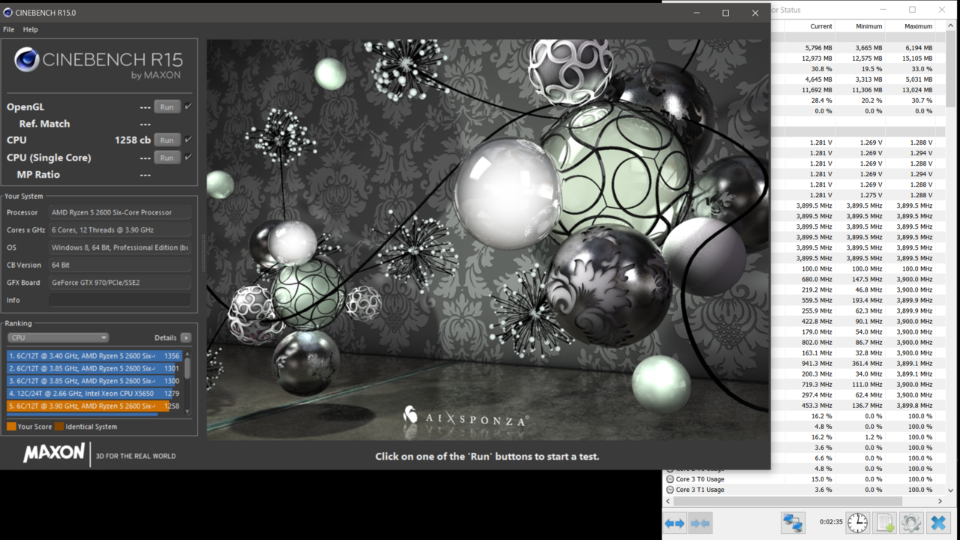Viewport: 960px width, 540px height.
Task: Run the CPU benchmark
Action: tap(166, 139)
